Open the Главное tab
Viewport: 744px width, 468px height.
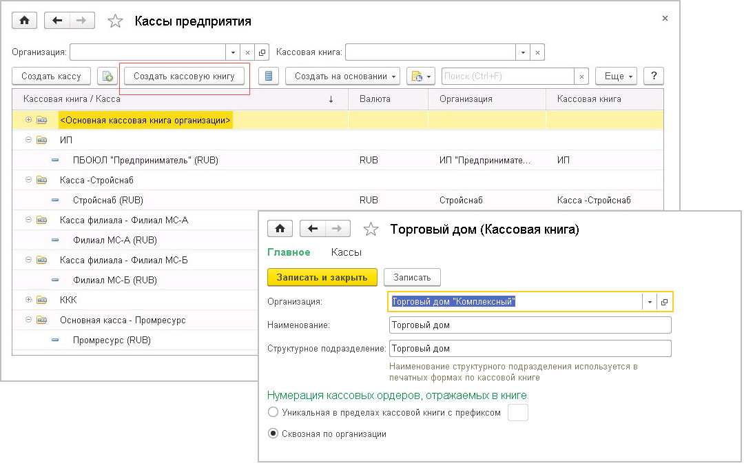pyautogui.click(x=289, y=252)
